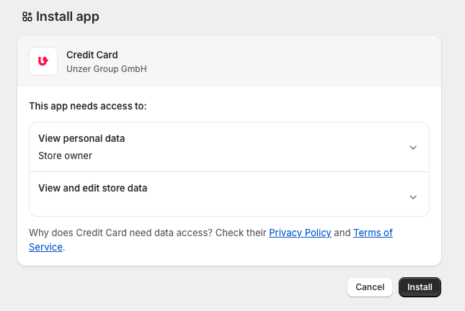The width and height of the screenshot is (465, 311).
Task: Click the Store owner subtext
Action: point(65,155)
